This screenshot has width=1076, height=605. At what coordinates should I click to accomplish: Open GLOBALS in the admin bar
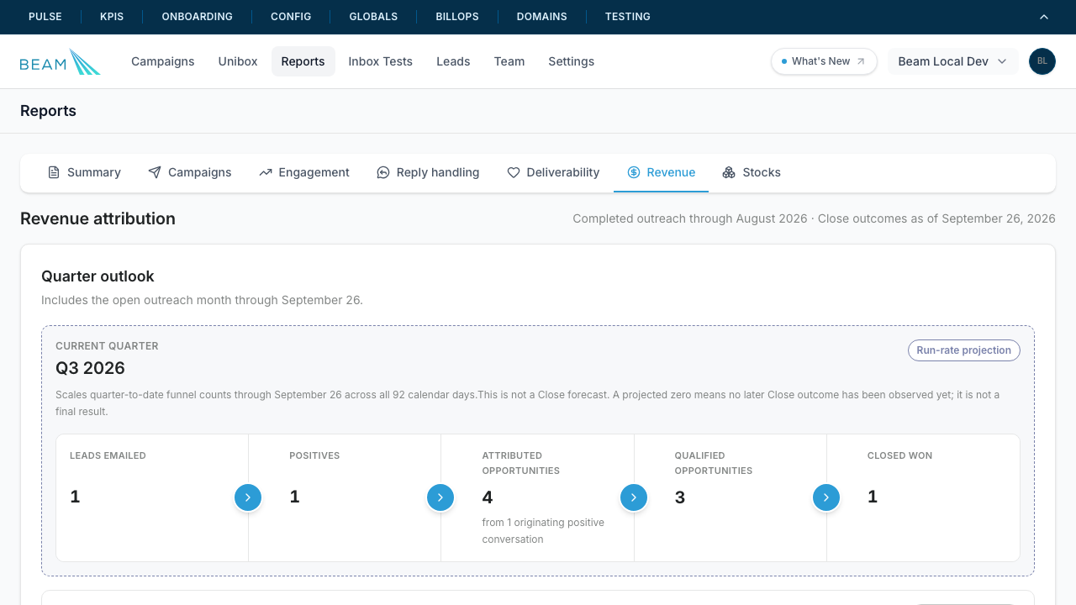[373, 17]
